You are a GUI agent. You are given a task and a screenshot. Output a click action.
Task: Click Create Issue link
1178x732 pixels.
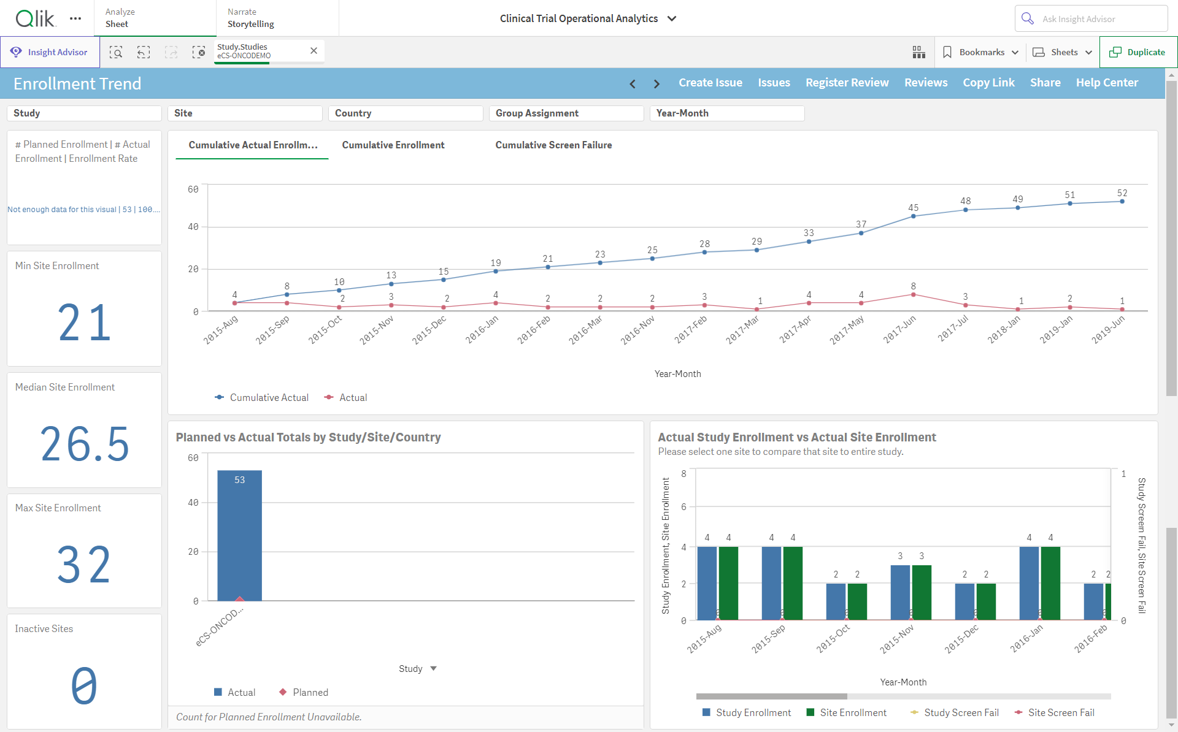[710, 83]
